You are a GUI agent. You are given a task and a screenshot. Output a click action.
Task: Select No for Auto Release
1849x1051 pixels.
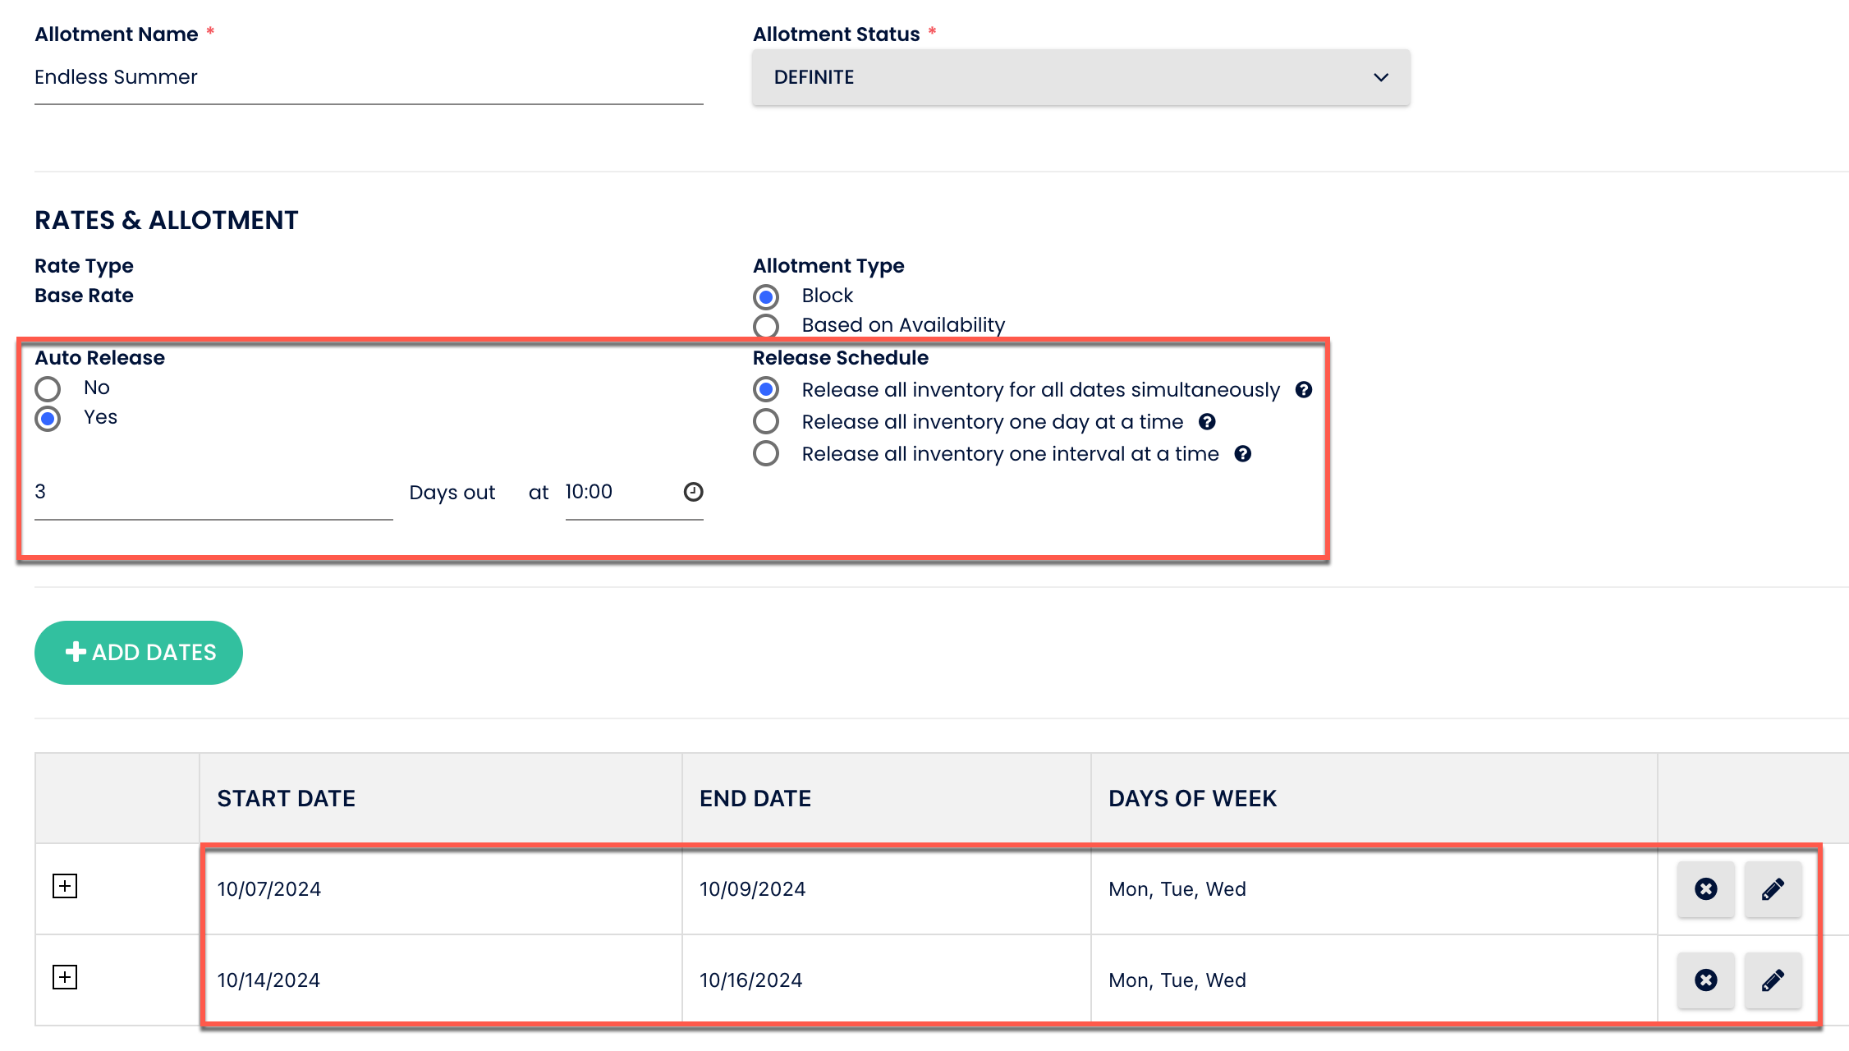[48, 388]
